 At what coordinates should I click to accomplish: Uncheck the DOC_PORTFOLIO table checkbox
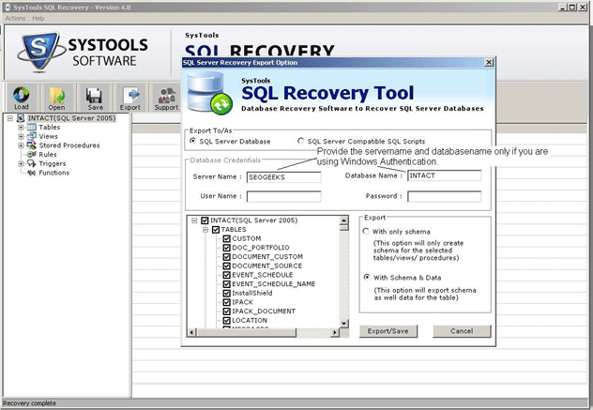[226, 248]
